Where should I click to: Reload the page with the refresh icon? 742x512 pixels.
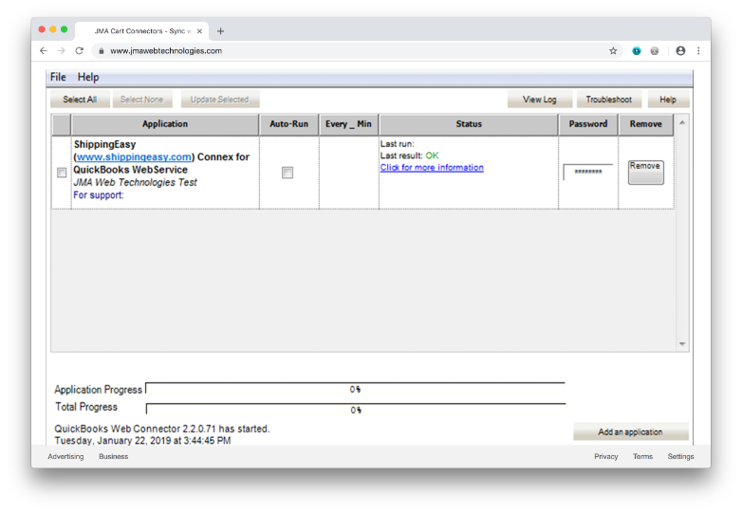[x=79, y=50]
